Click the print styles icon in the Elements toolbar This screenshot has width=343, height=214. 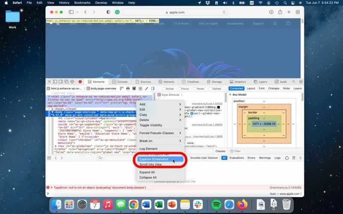point(128,89)
